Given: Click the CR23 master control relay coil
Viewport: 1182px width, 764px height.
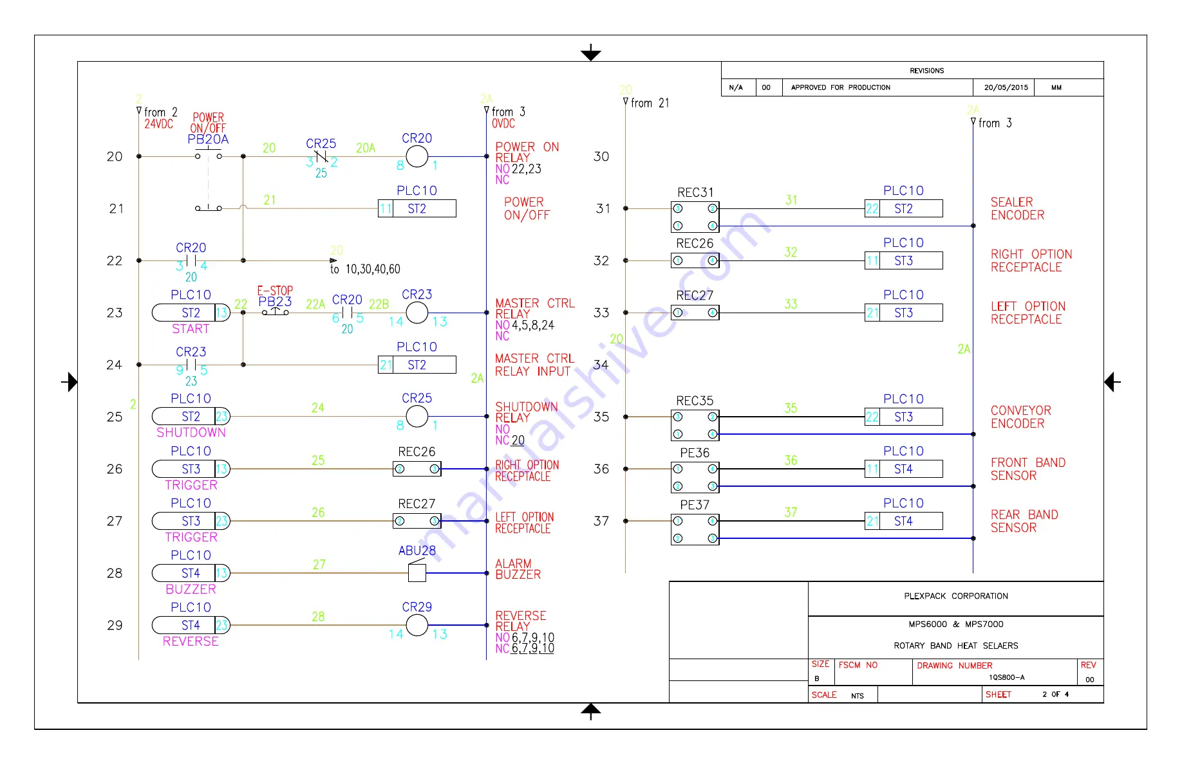Looking at the screenshot, I should [x=417, y=313].
